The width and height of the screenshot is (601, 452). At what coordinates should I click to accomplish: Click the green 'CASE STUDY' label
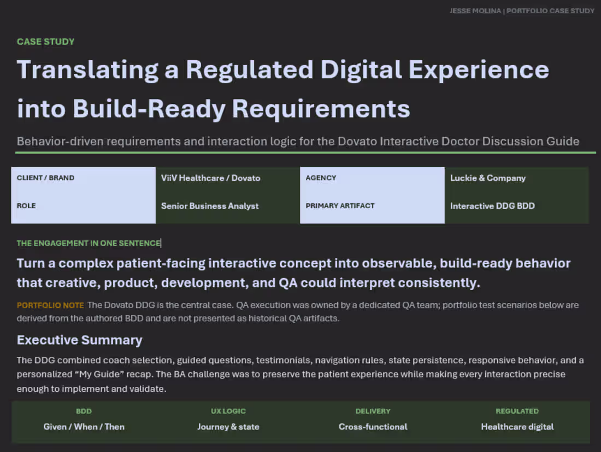(x=45, y=42)
